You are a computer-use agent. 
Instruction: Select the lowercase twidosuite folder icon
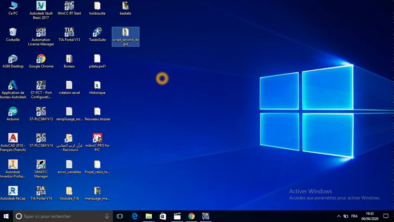point(97,8)
